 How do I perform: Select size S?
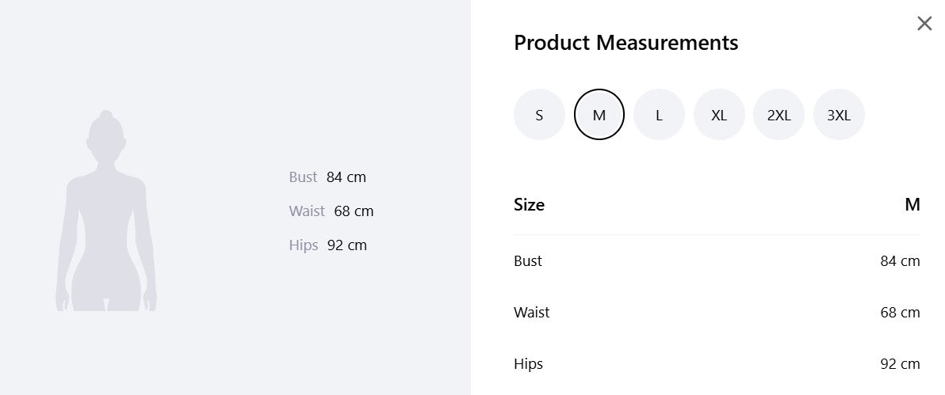[x=539, y=115]
